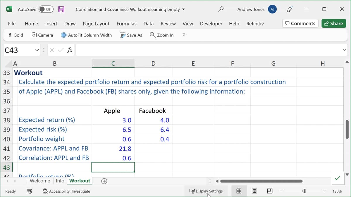Click the pen coming-soon features icon

[290, 9]
